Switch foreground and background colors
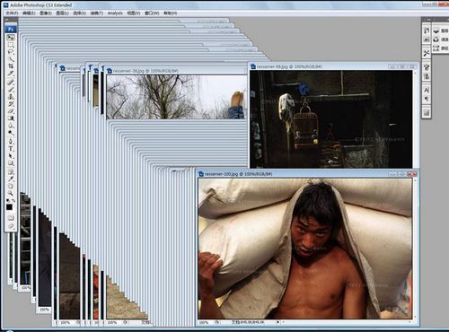The width and height of the screenshot is (449, 332). coord(13,200)
